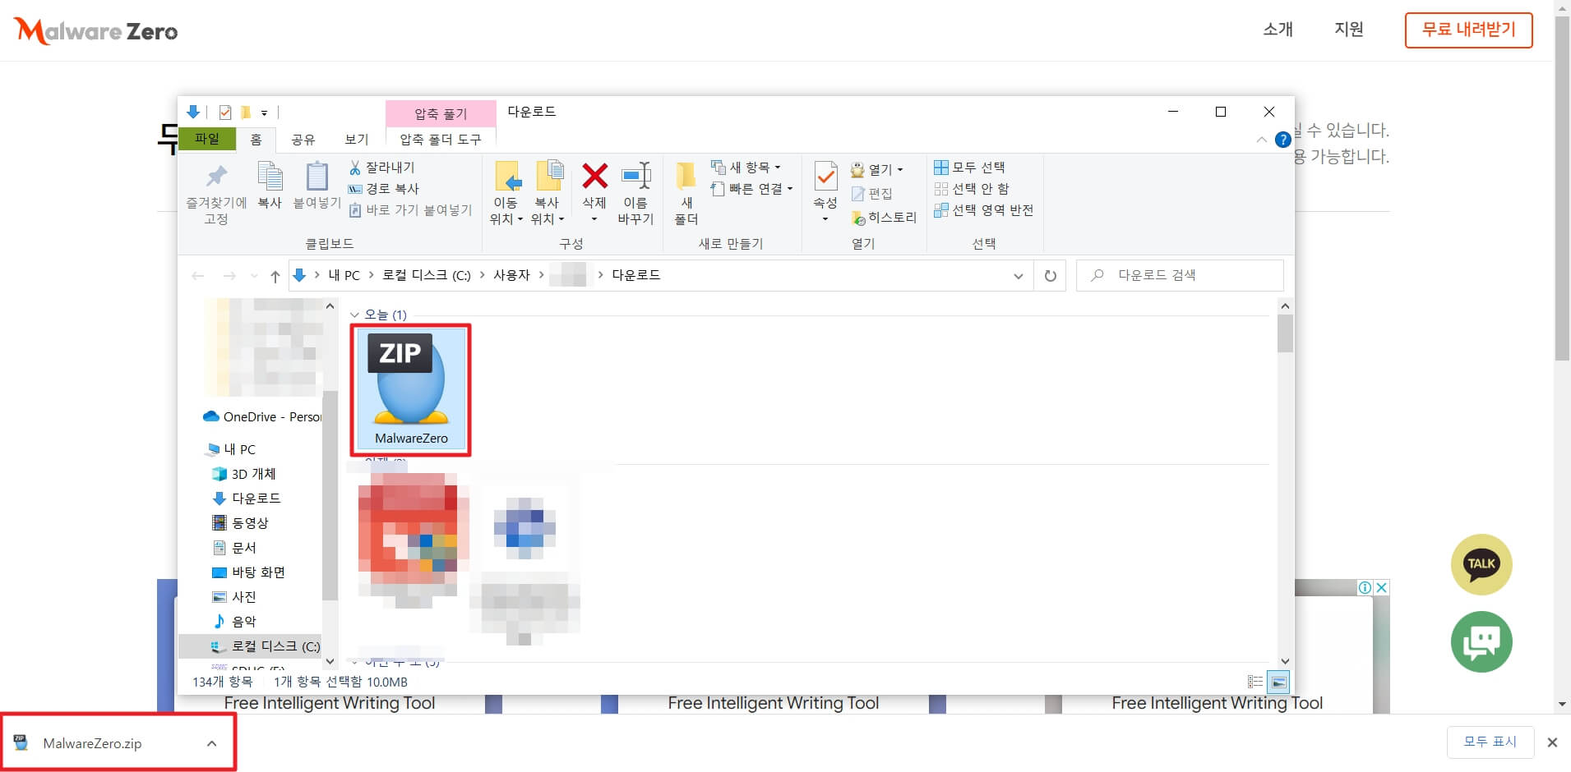The width and height of the screenshot is (1571, 772).
Task: Select the MalwareZero zip file
Action: point(411,389)
